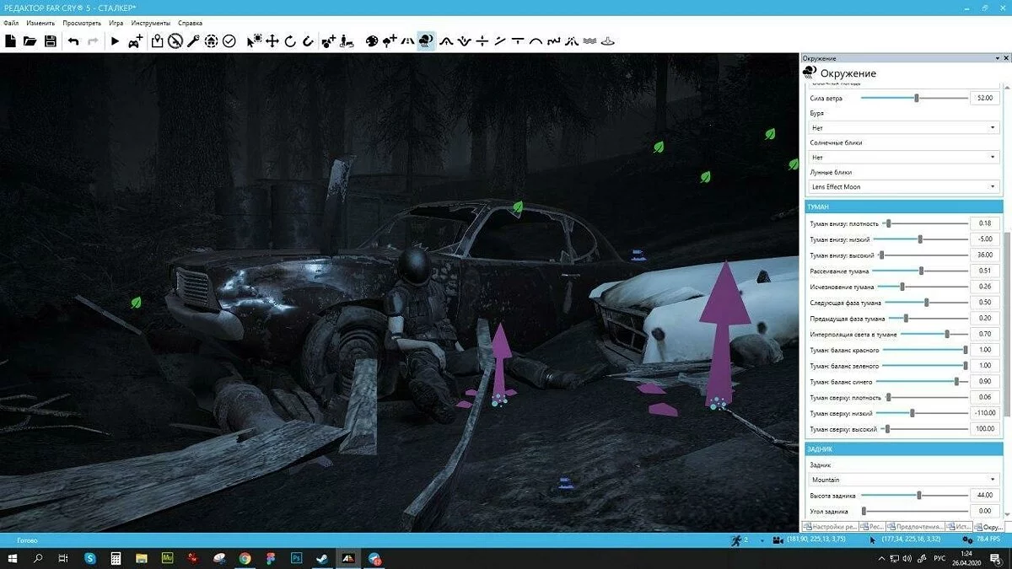This screenshot has width=1012, height=569.
Task: Adjust the Туман внизу: плотность slider
Action: point(925,223)
